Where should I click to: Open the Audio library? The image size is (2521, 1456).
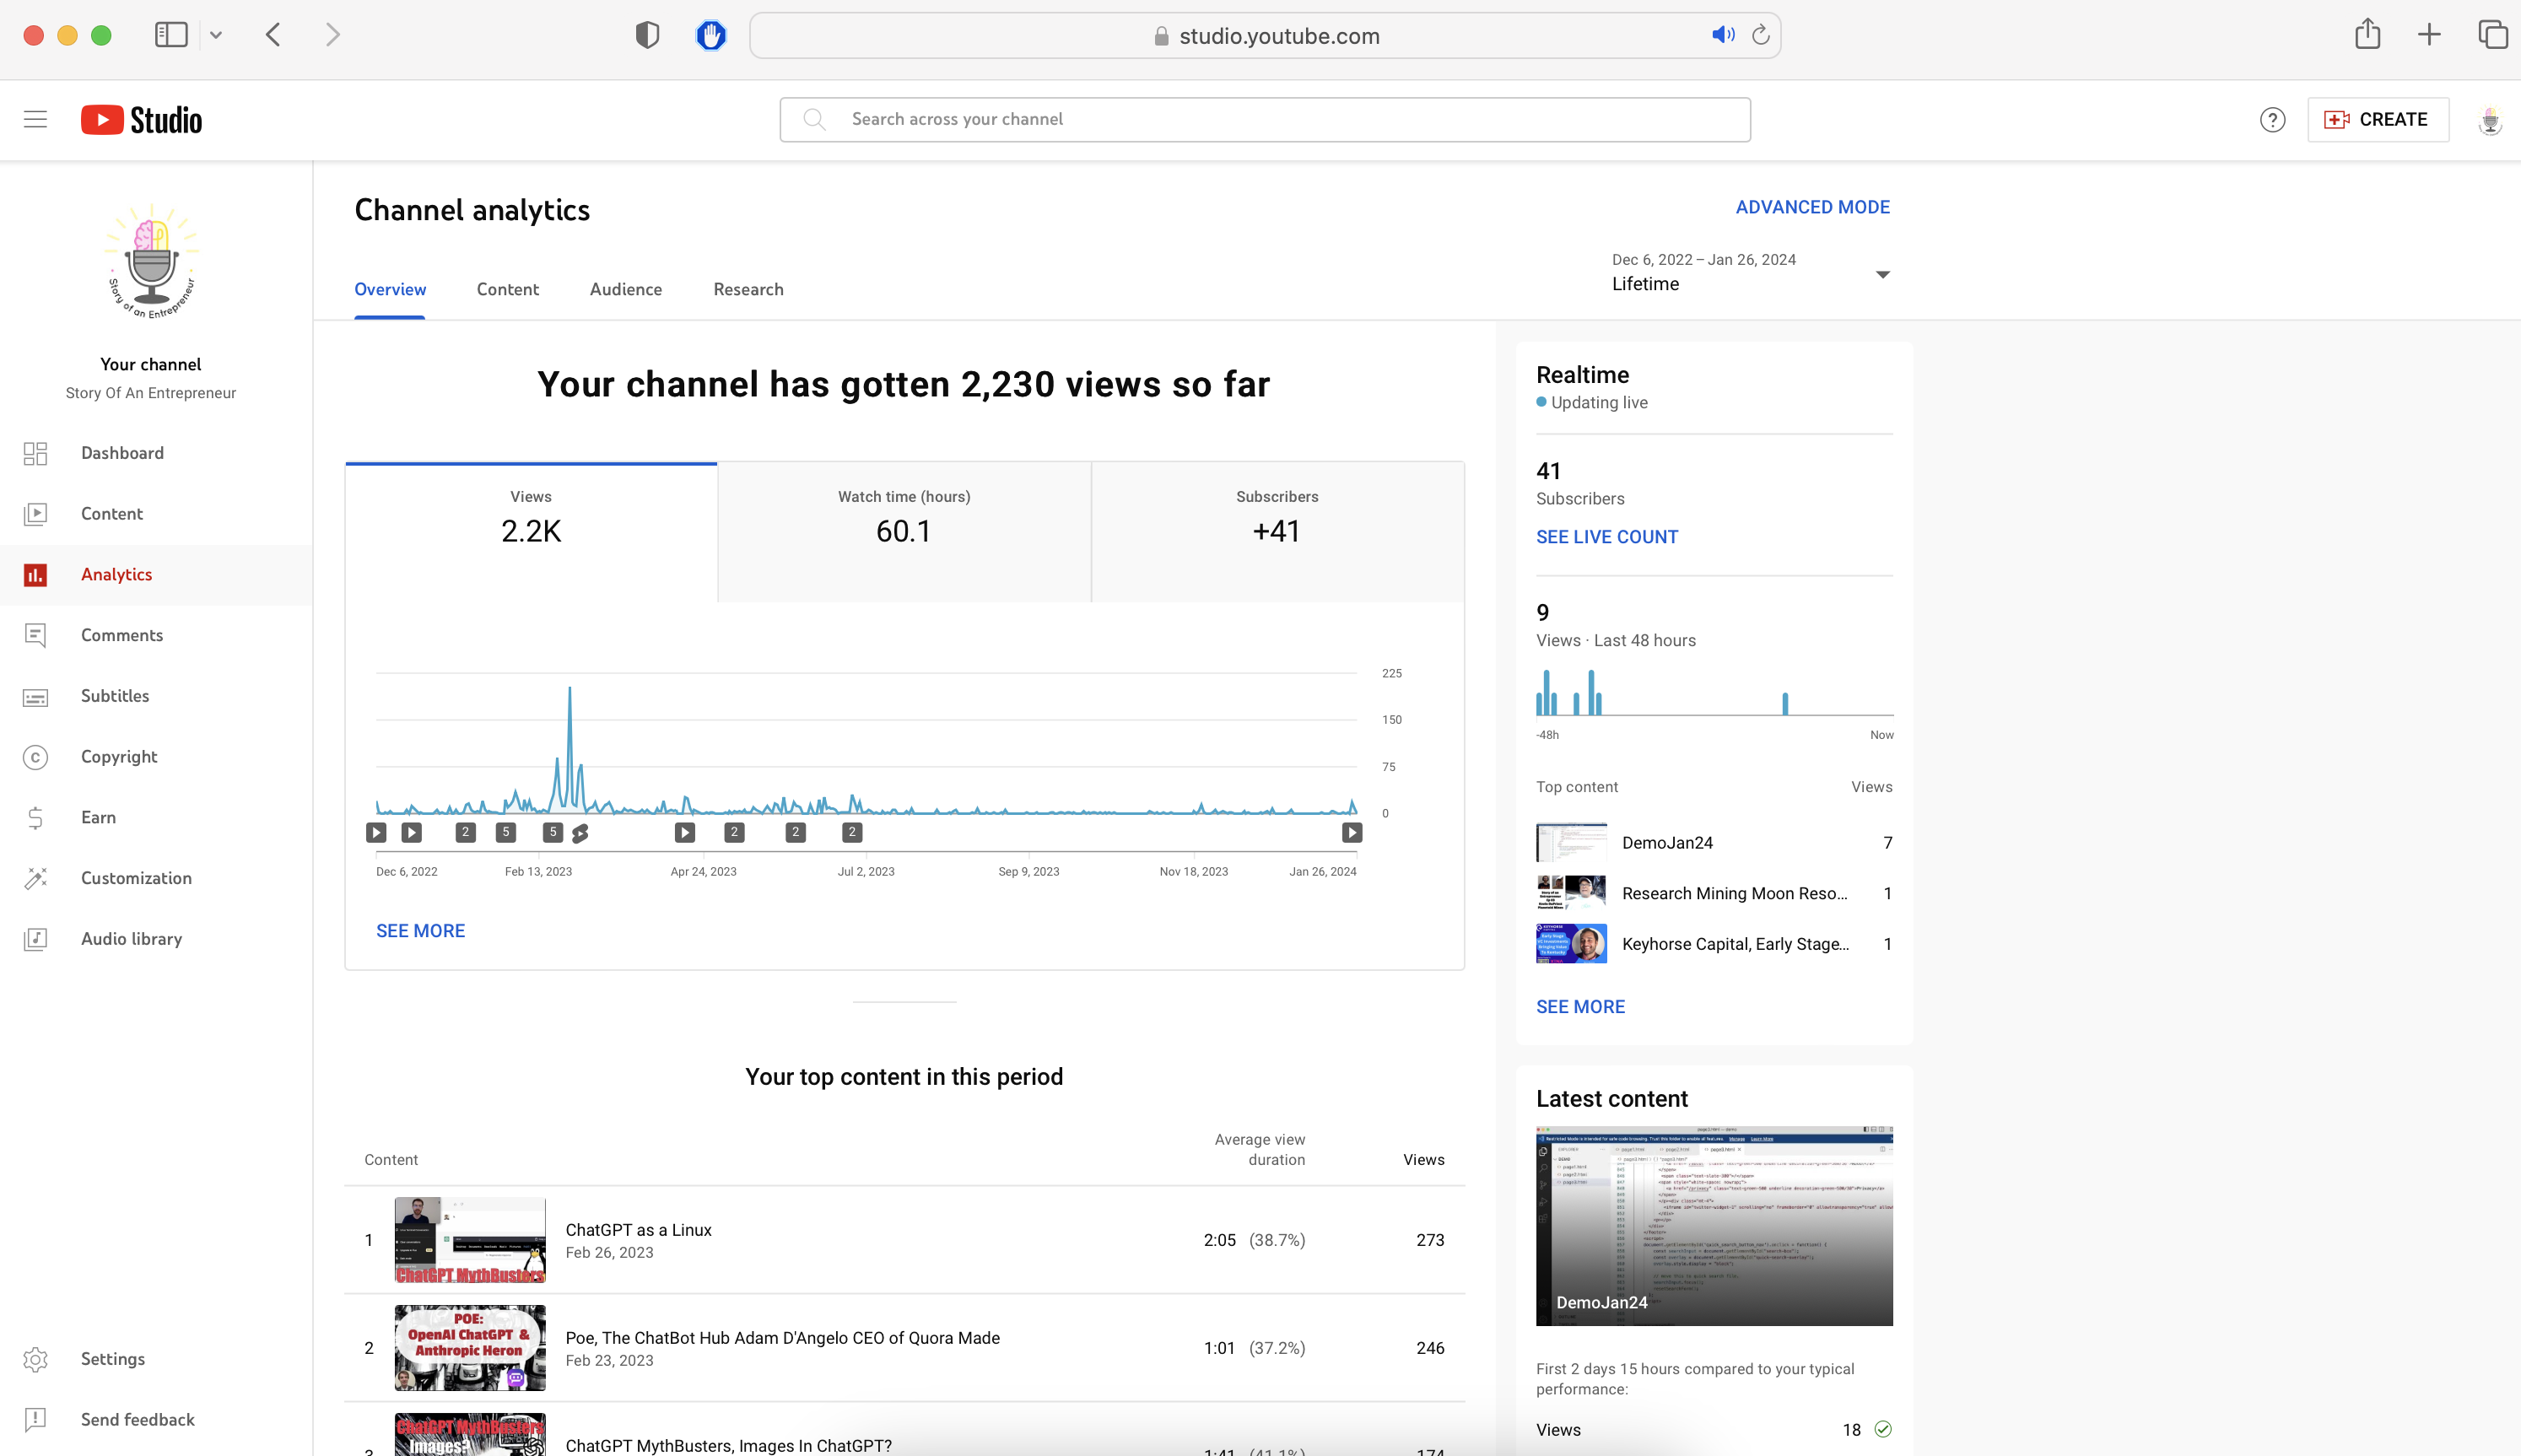point(156,939)
